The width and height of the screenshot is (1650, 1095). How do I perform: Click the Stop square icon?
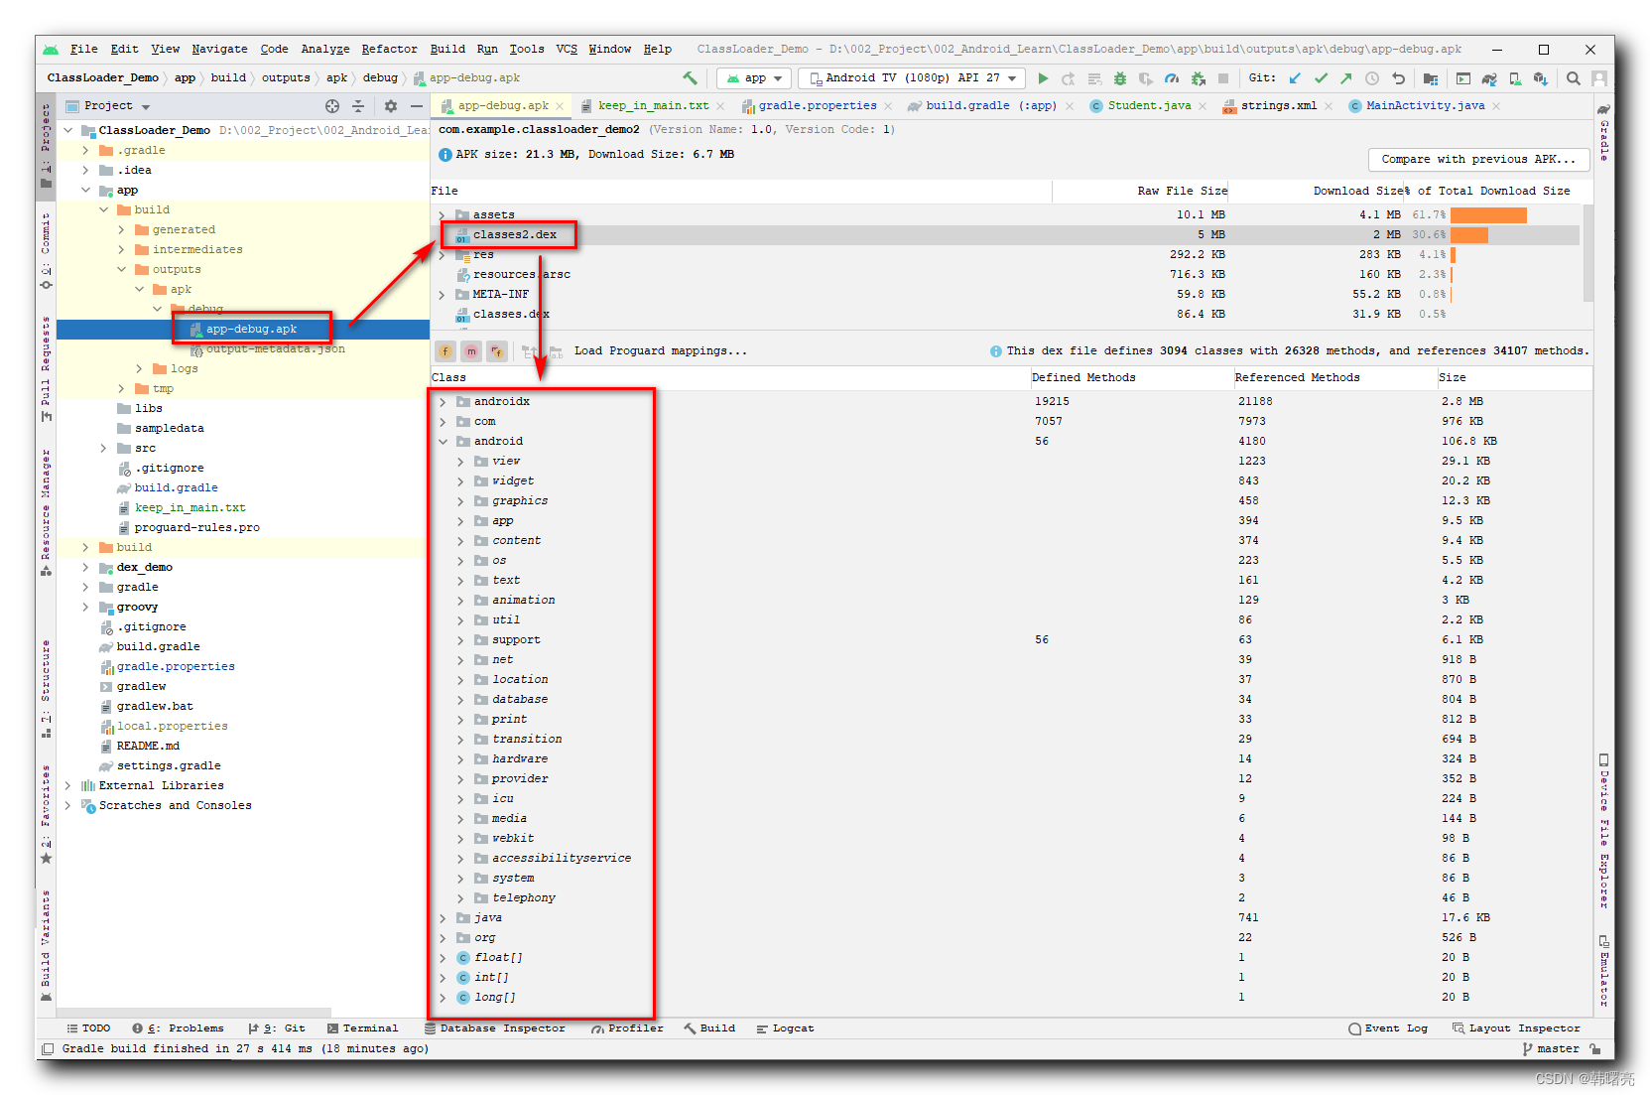1223,77
